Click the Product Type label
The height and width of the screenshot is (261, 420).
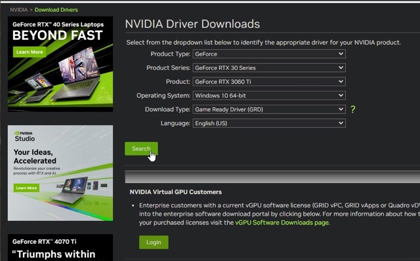point(171,54)
